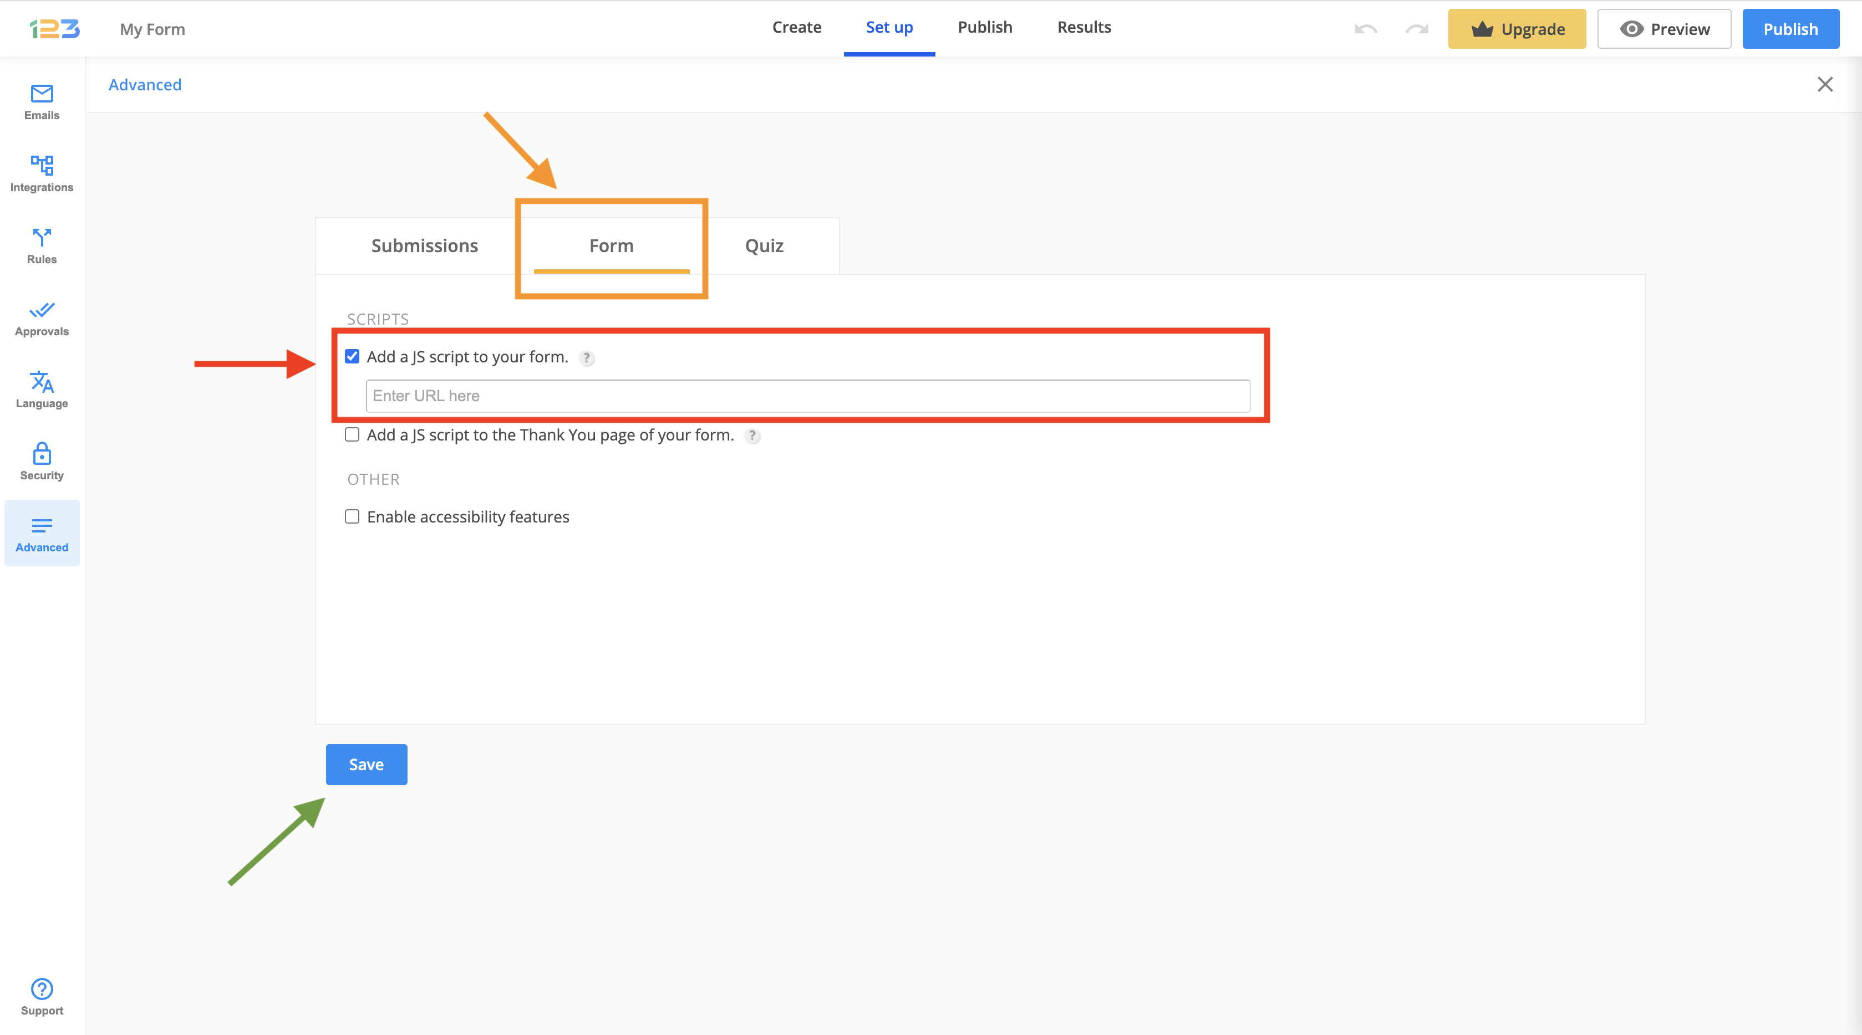Viewport: 1862px width, 1035px height.
Task: Click the blue Save button
Action: click(367, 765)
